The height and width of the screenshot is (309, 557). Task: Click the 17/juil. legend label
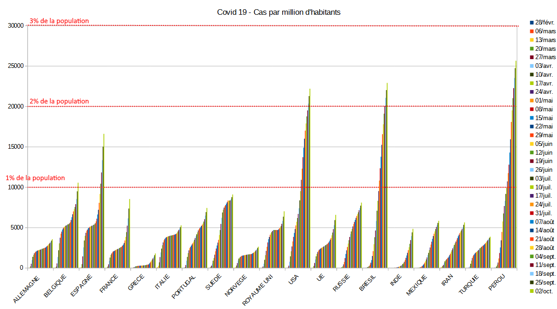545,196
